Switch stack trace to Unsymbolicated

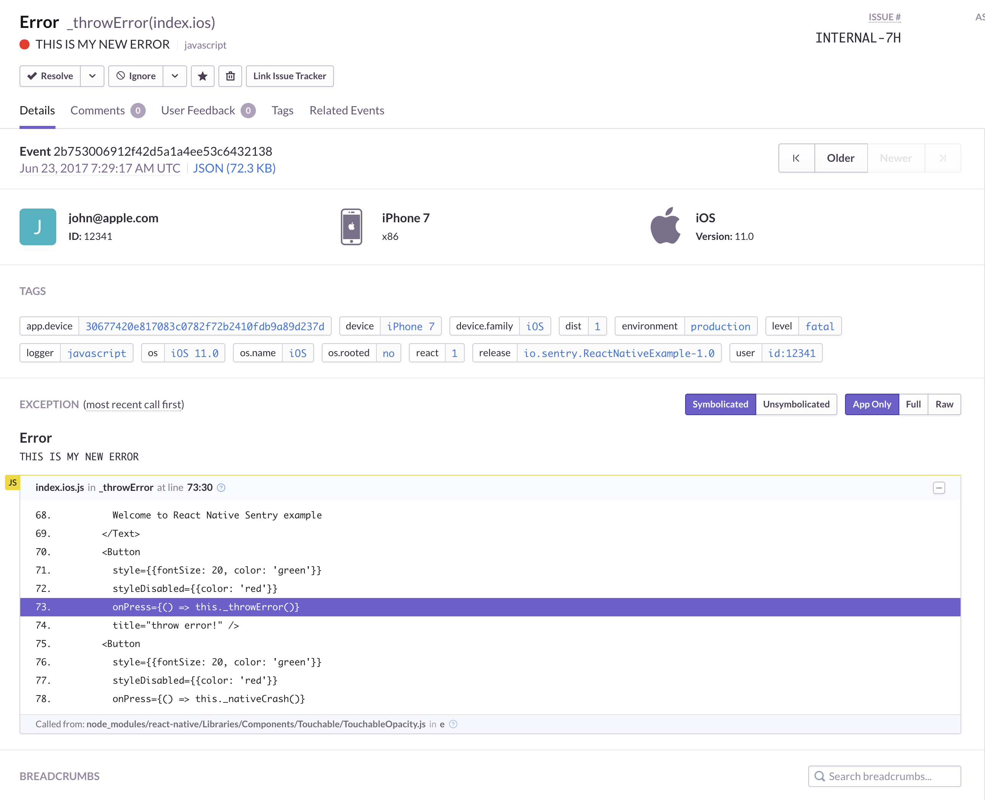click(x=796, y=404)
